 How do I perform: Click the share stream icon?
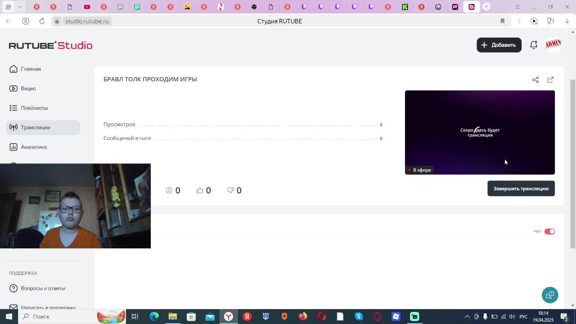[535, 80]
